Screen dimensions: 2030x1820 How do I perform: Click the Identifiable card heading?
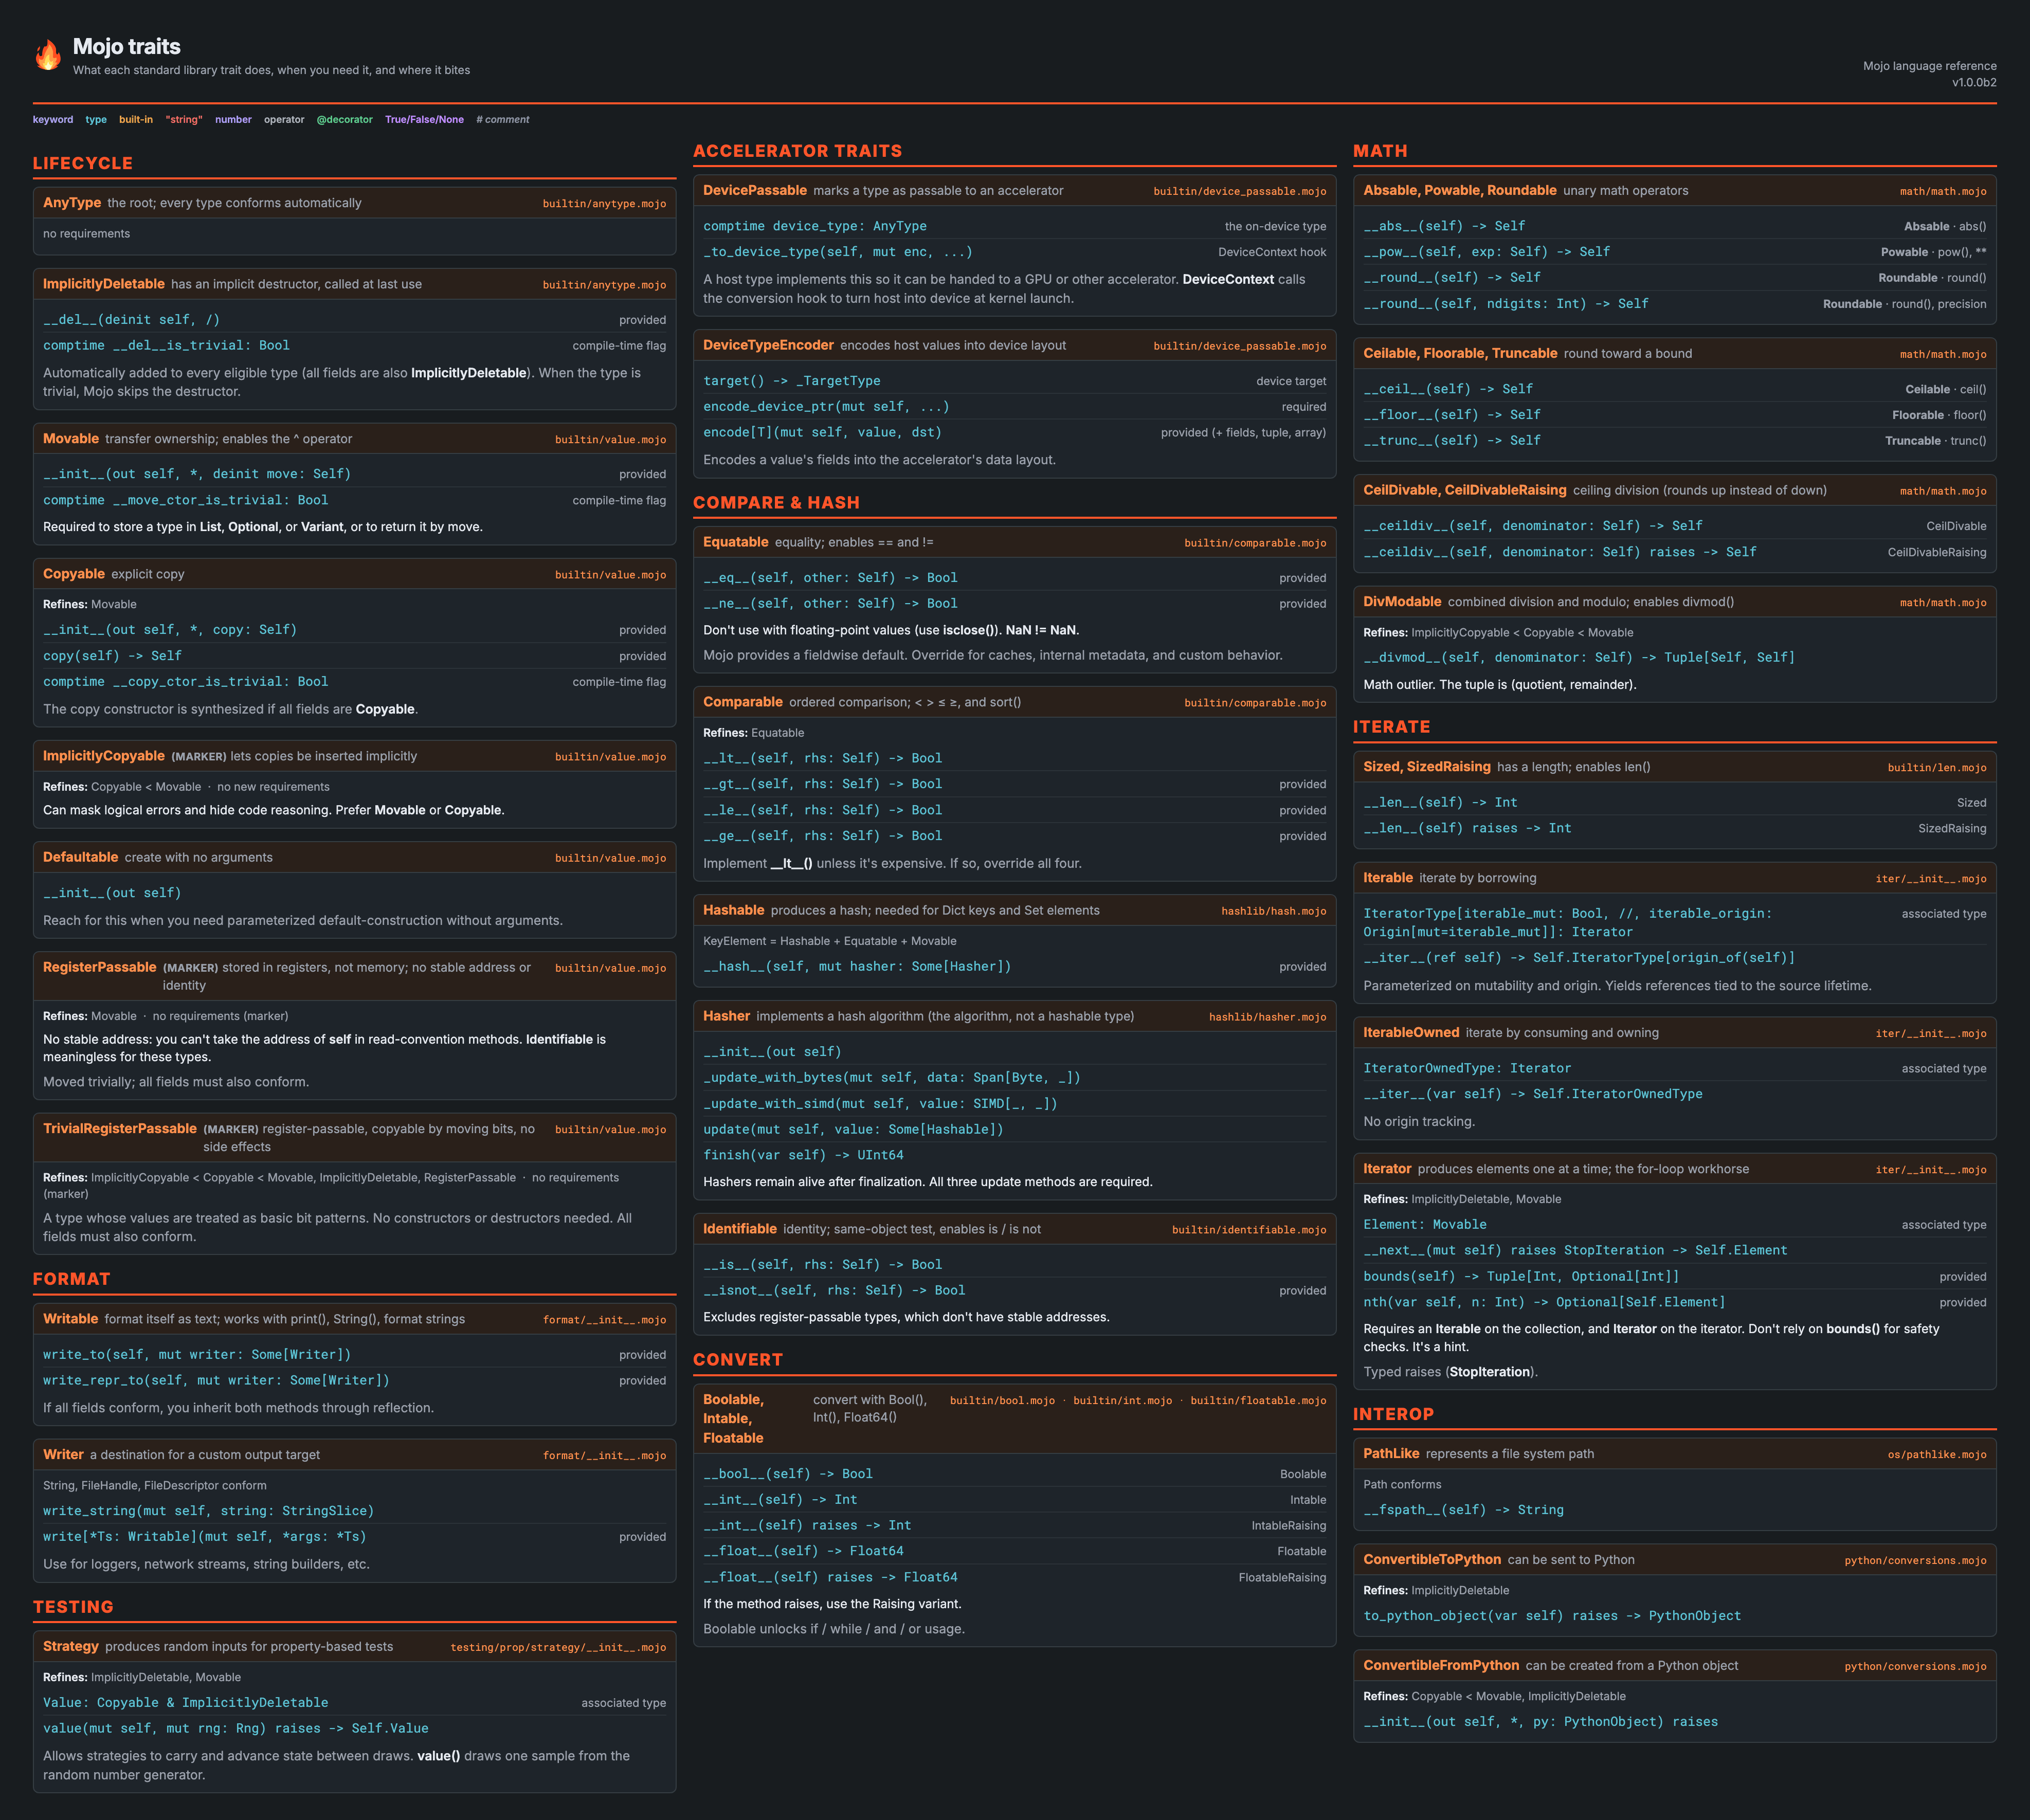pyautogui.click(x=740, y=1229)
